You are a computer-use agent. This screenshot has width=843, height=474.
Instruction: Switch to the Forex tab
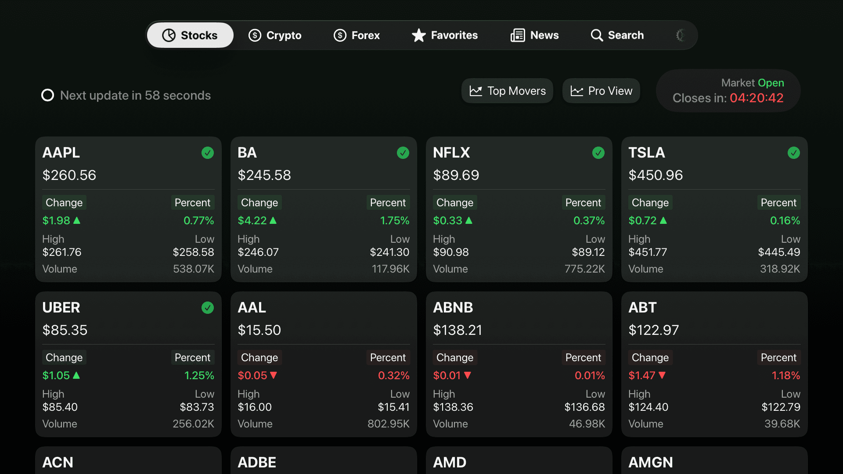pyautogui.click(x=357, y=35)
